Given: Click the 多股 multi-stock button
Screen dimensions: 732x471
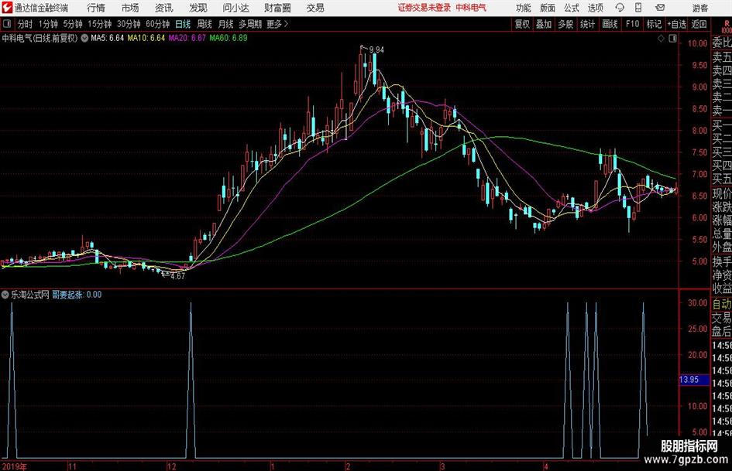Looking at the screenshot, I should (x=565, y=24).
